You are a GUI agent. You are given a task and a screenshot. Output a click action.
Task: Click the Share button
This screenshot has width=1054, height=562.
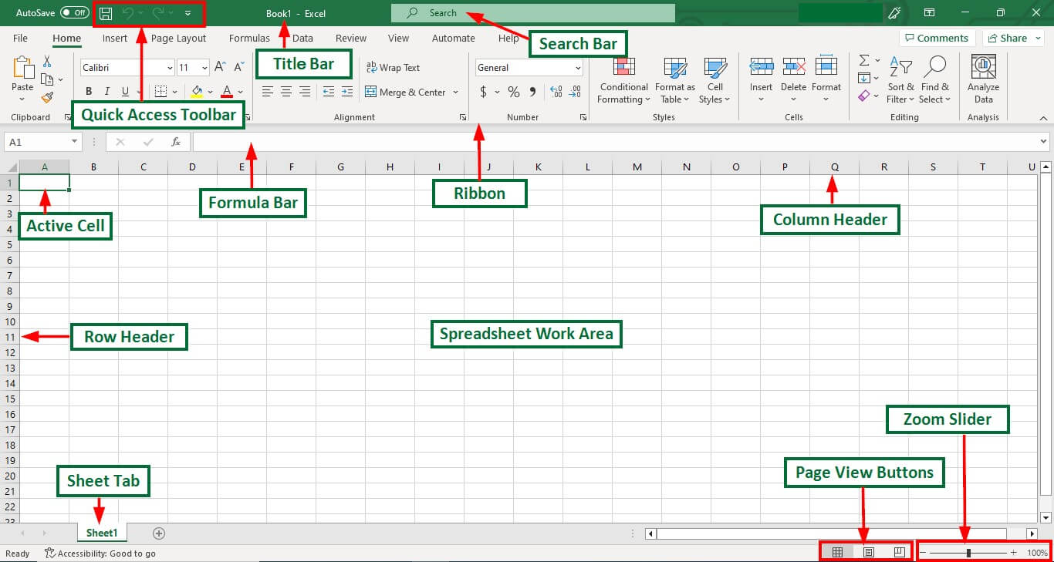(x=1012, y=37)
